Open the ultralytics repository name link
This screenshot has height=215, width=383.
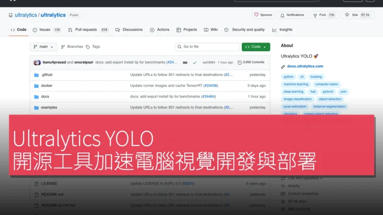53,15
